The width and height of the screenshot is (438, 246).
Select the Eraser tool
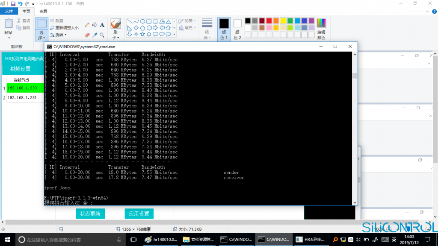[87, 35]
